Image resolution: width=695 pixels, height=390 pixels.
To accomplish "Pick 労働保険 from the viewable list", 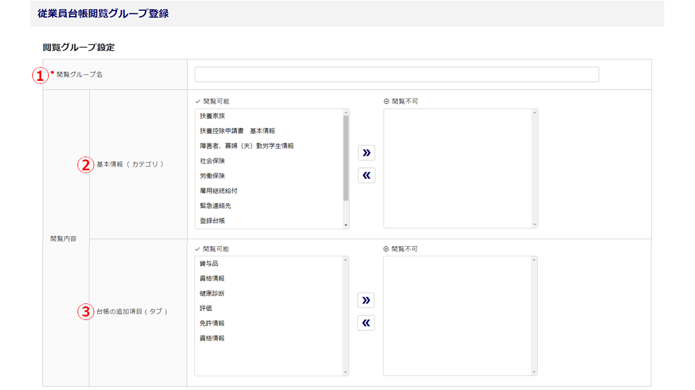I will [x=213, y=175].
